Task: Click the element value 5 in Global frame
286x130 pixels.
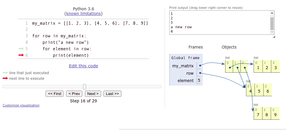Action: click(x=199, y=80)
